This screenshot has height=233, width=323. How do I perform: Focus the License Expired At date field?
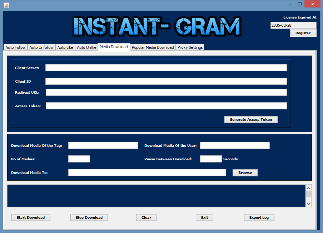coord(293,25)
